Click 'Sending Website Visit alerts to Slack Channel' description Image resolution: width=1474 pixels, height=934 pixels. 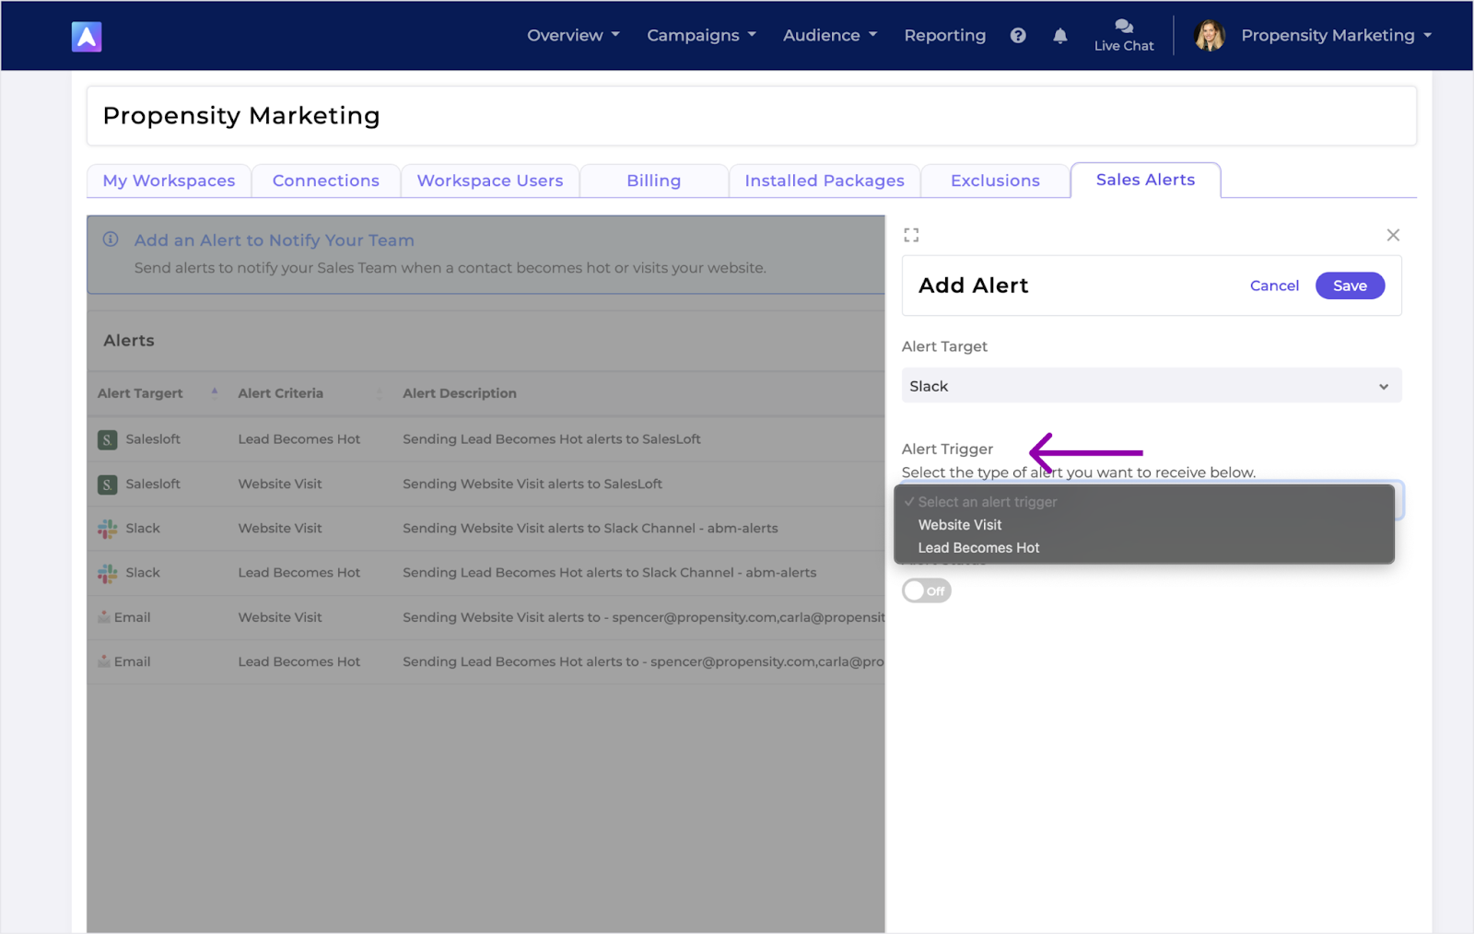click(591, 529)
